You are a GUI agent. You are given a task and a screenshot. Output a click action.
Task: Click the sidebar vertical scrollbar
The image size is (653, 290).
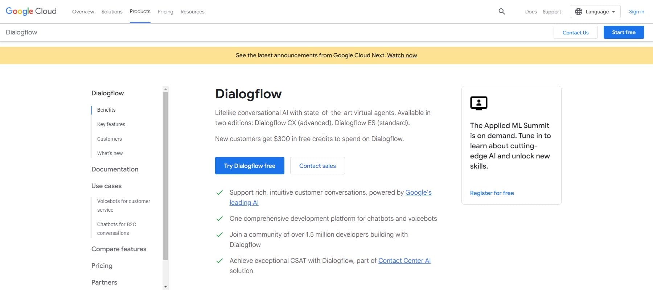(x=165, y=176)
